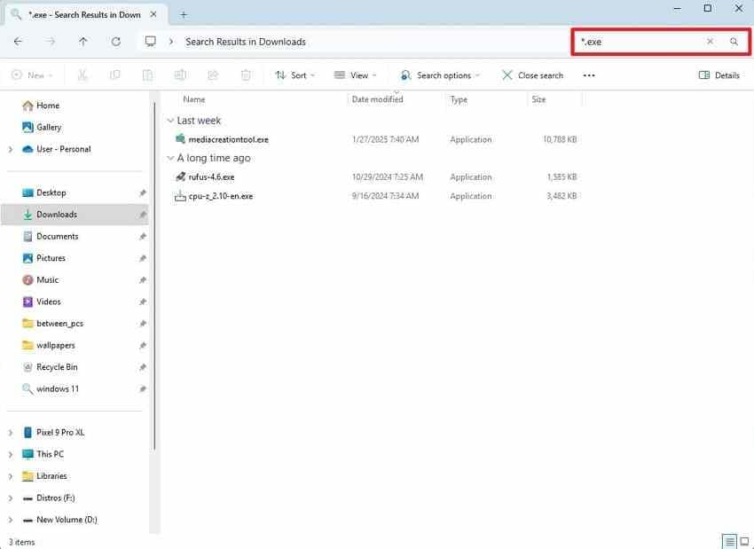Toggle the Details pane
Screen dimensions: 754x549
tap(719, 75)
